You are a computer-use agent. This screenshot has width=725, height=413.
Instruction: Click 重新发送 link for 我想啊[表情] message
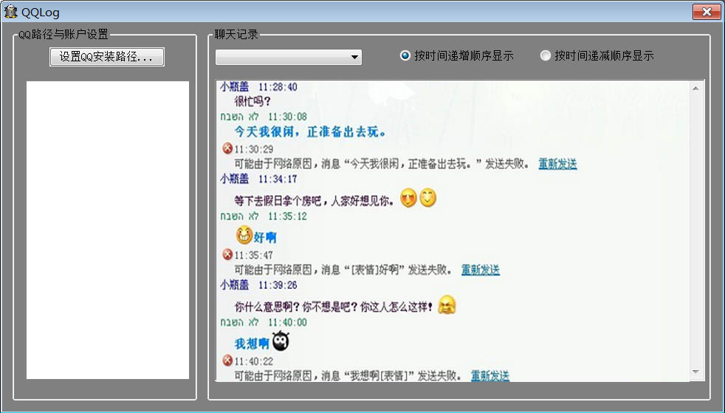[490, 375]
